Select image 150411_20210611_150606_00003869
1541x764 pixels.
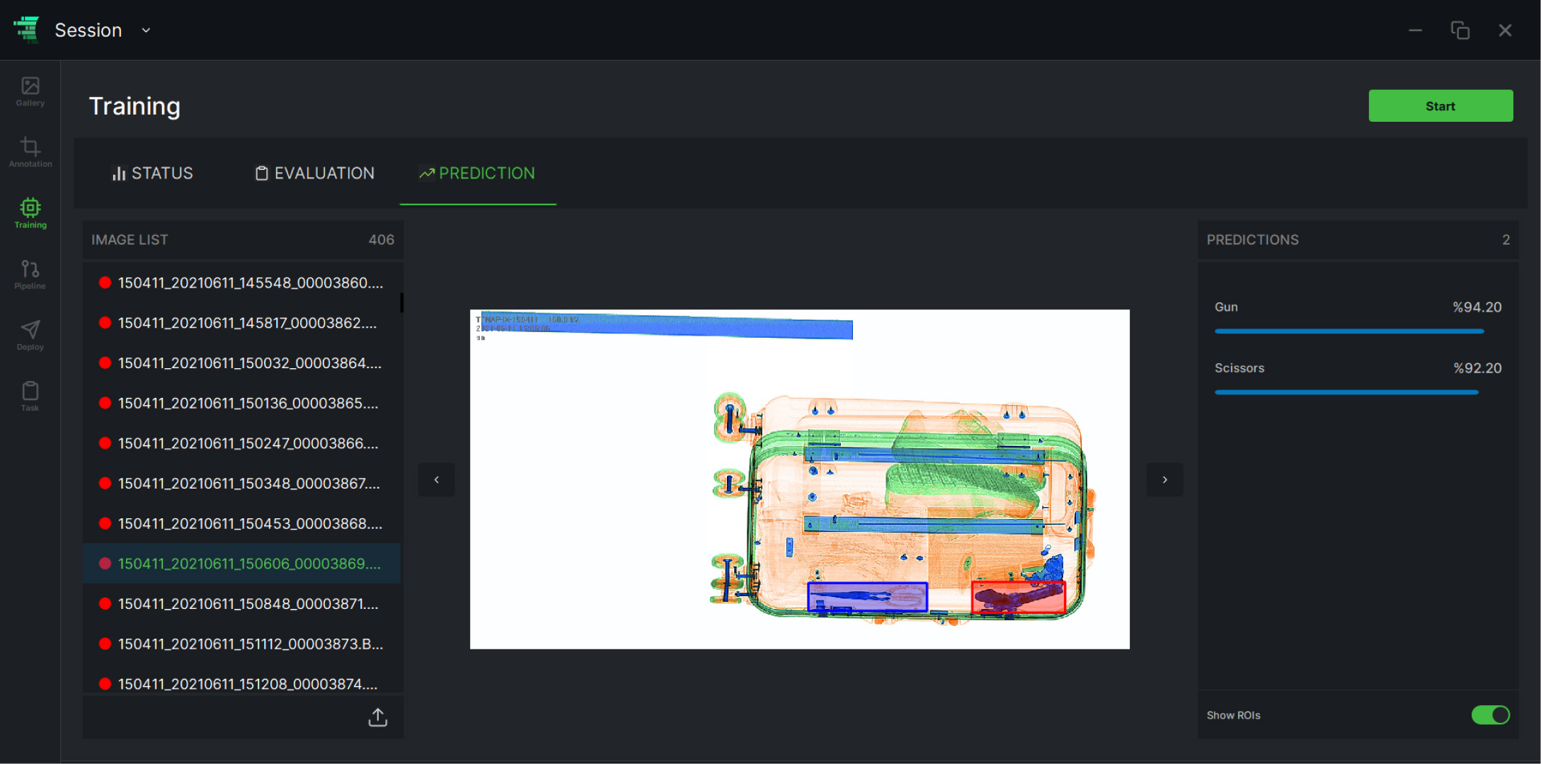(242, 564)
